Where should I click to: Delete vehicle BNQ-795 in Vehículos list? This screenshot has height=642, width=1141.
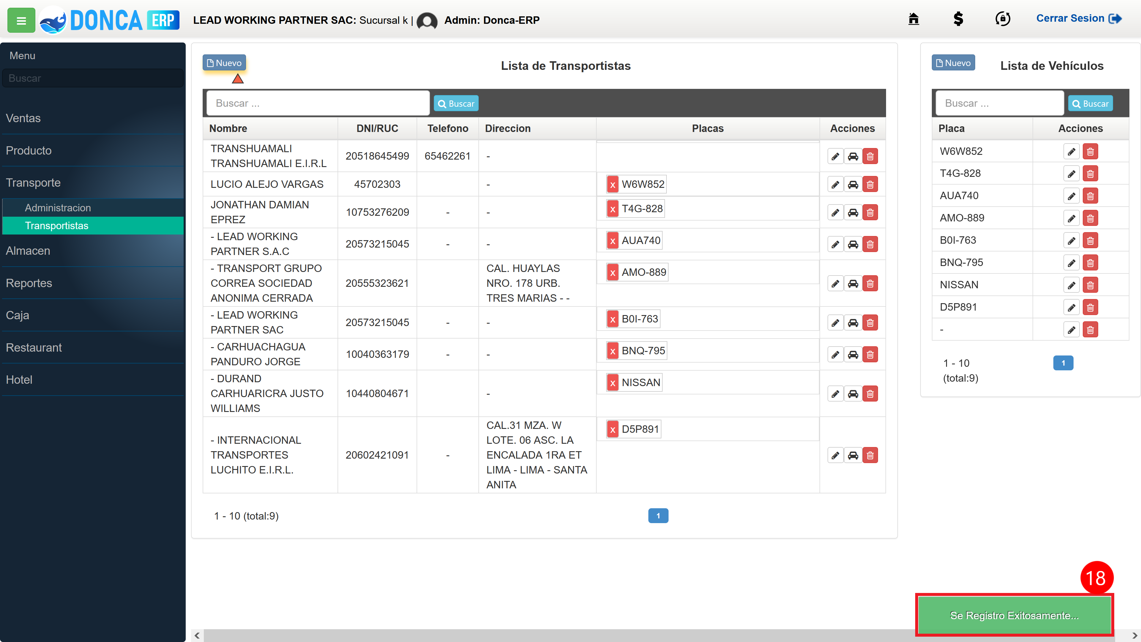coord(1090,263)
